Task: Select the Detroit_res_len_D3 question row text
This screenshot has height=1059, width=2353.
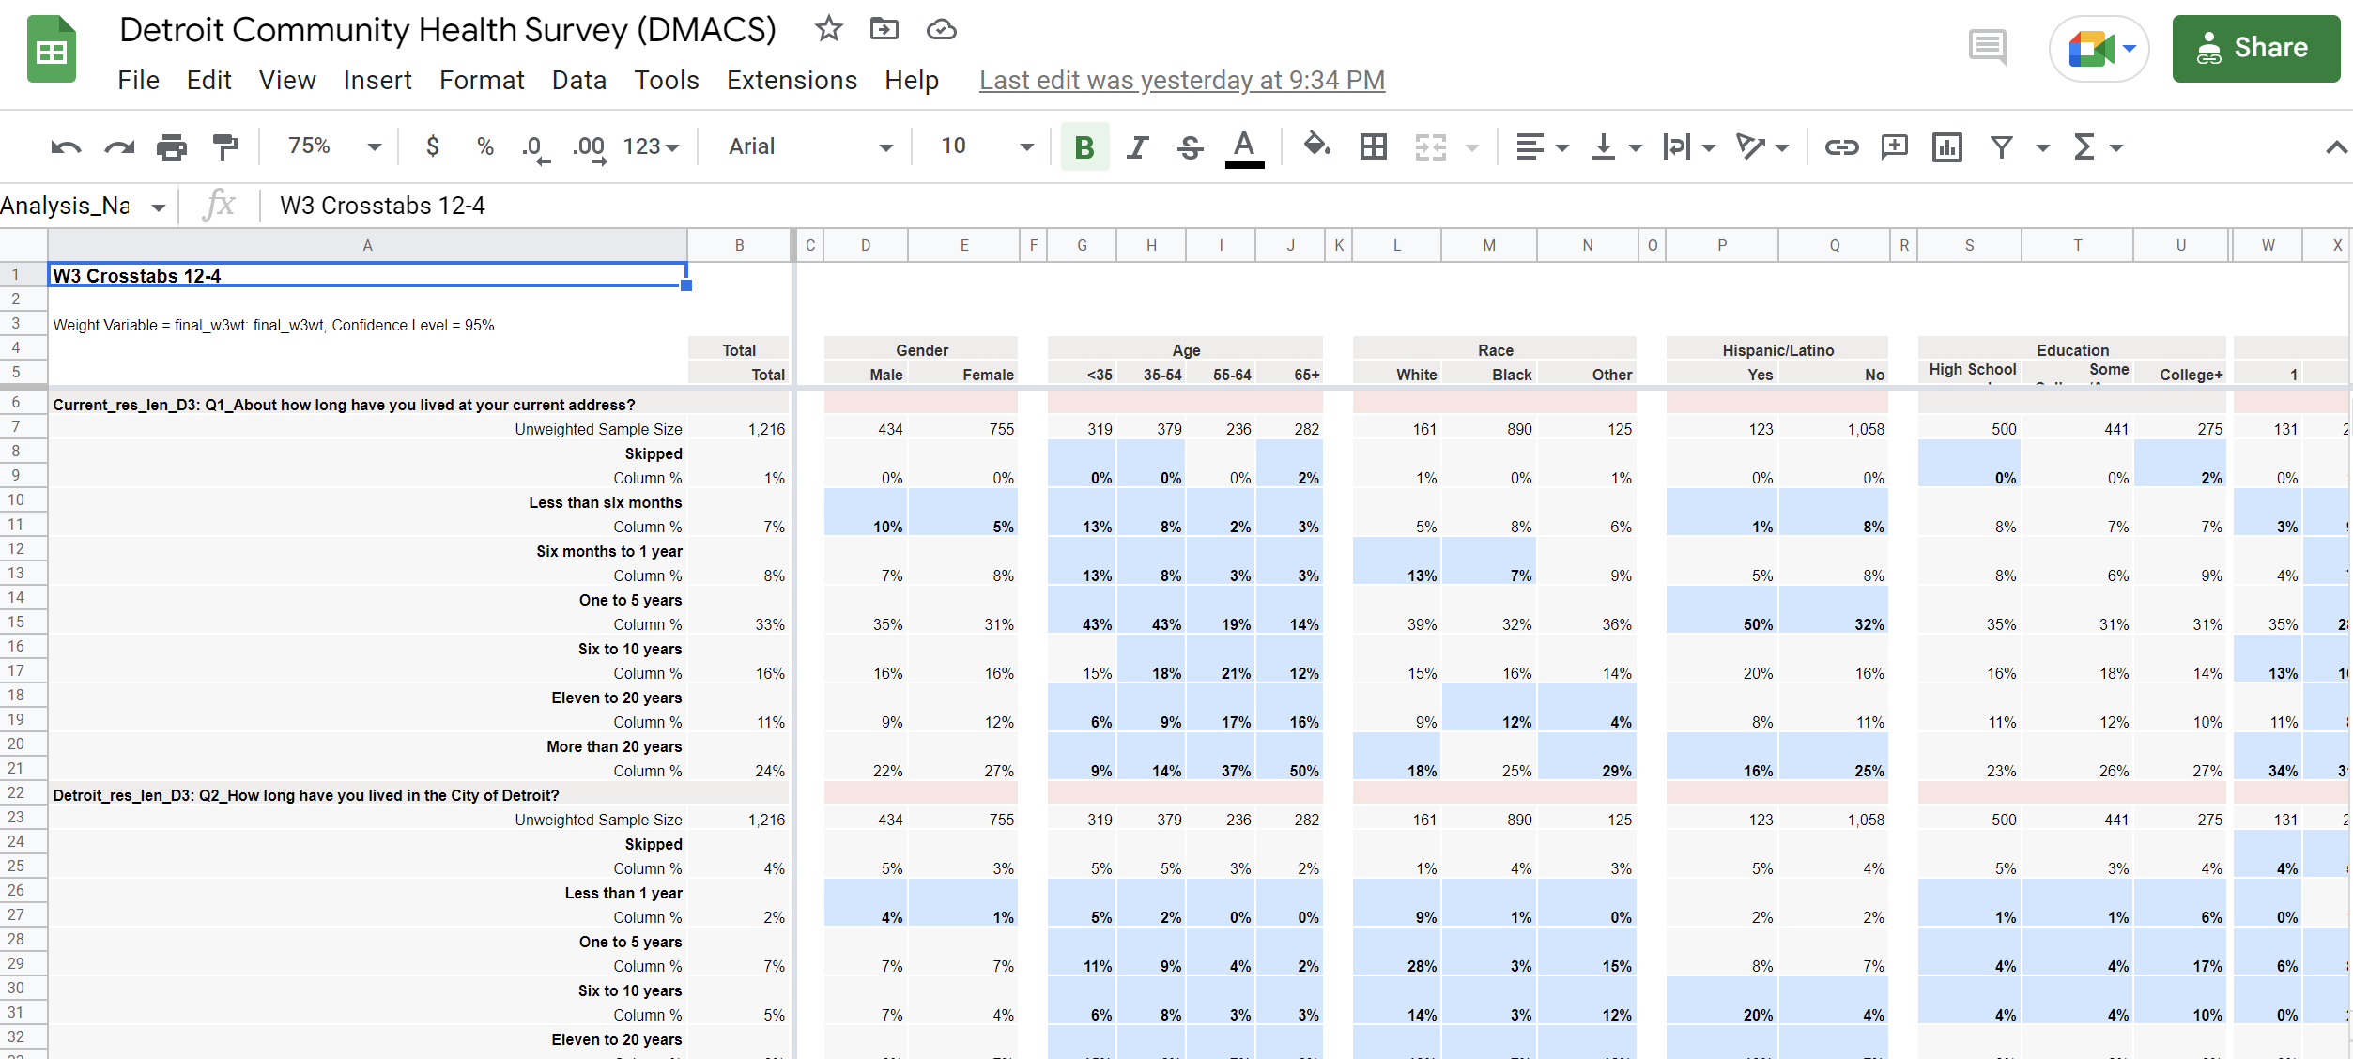Action: (x=306, y=795)
